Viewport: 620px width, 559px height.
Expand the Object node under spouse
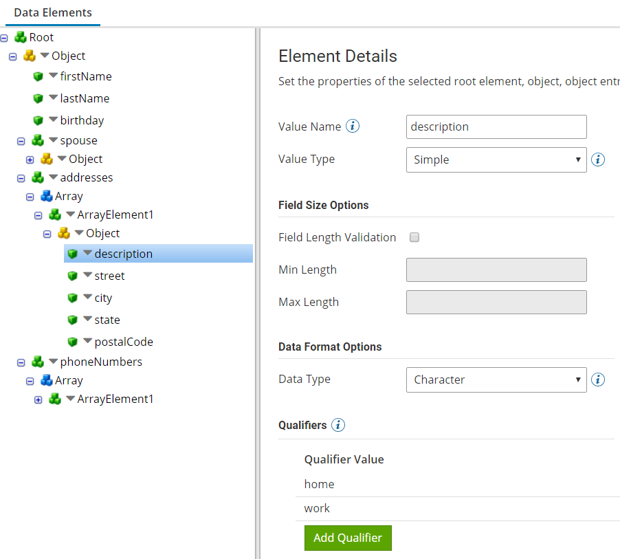30,160
